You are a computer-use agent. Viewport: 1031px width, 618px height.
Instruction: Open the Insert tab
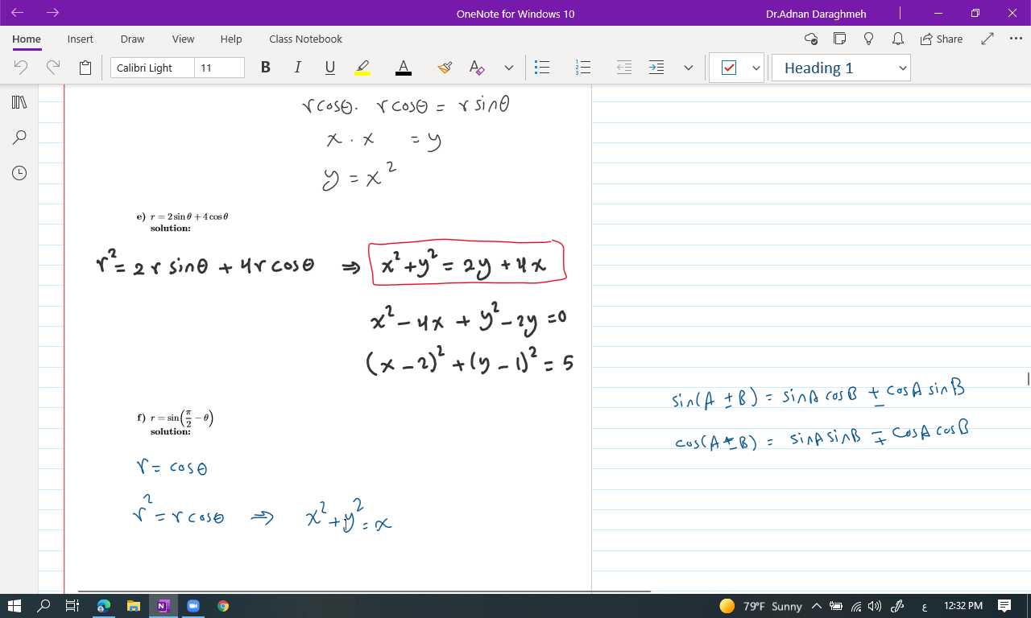(81, 39)
